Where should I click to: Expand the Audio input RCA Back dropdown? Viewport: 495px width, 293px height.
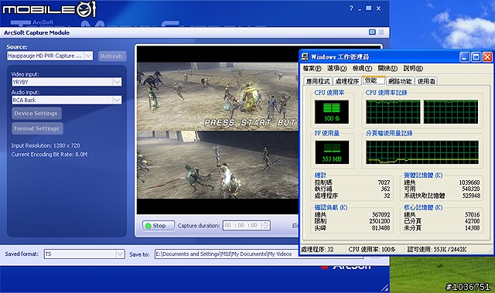click(x=117, y=100)
